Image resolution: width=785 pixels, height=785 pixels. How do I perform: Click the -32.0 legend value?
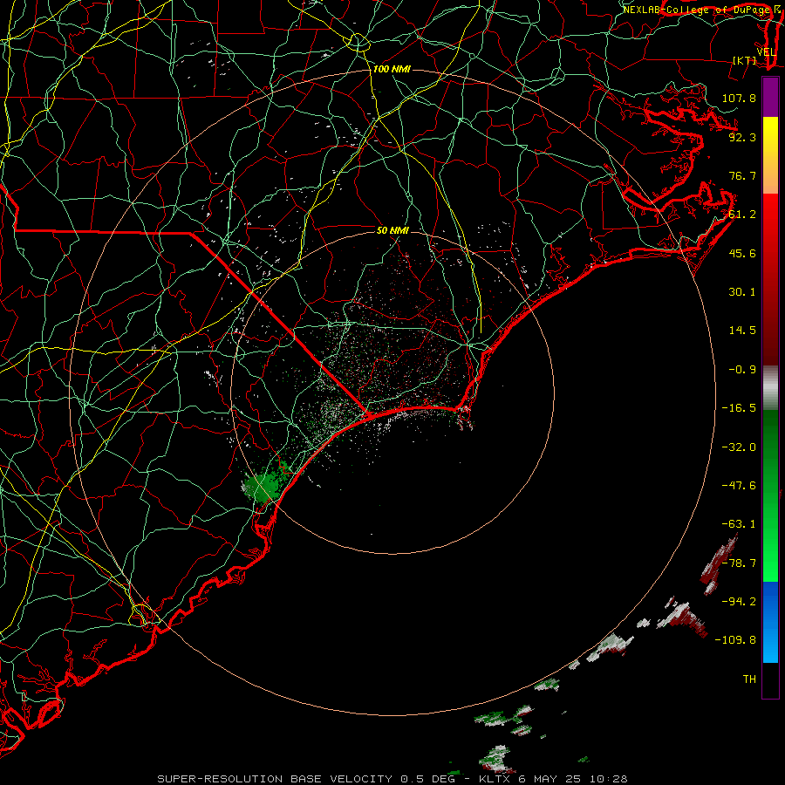pyautogui.click(x=739, y=447)
